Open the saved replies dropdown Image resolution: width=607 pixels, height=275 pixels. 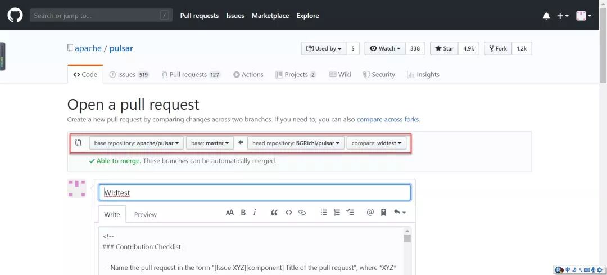[400, 212]
